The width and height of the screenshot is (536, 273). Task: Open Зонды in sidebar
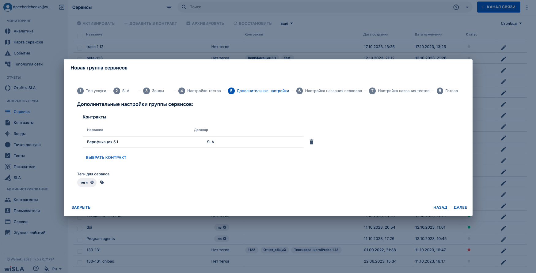coord(20,134)
